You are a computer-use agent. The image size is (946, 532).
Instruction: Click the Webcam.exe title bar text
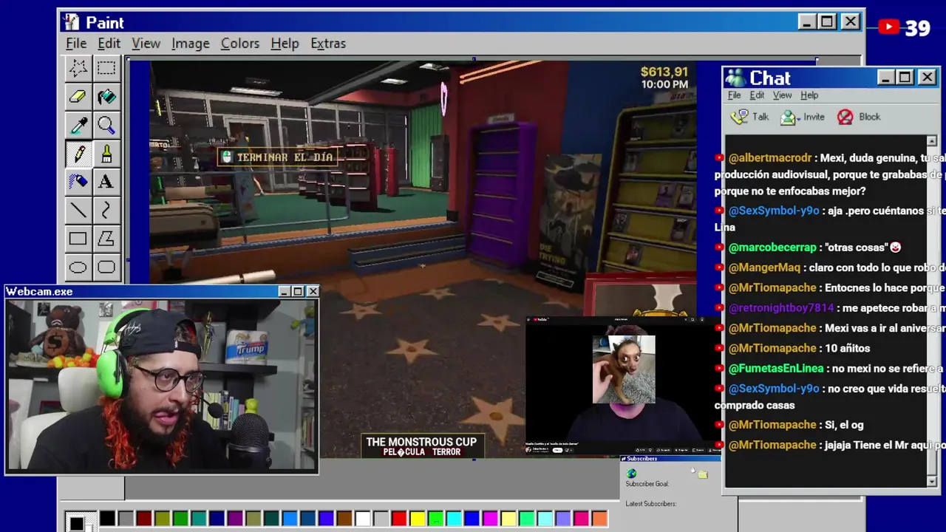pos(39,292)
